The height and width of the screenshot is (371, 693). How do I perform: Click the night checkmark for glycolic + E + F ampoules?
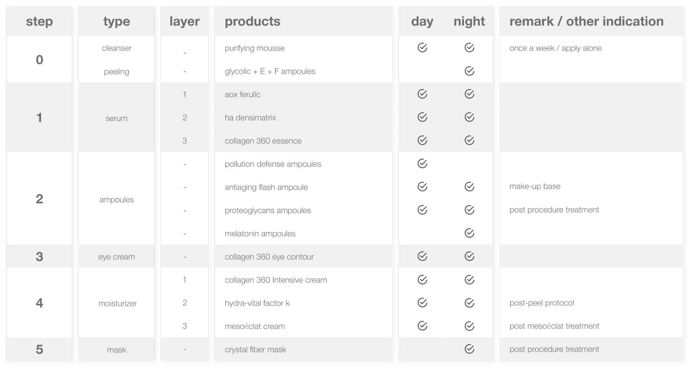(469, 71)
